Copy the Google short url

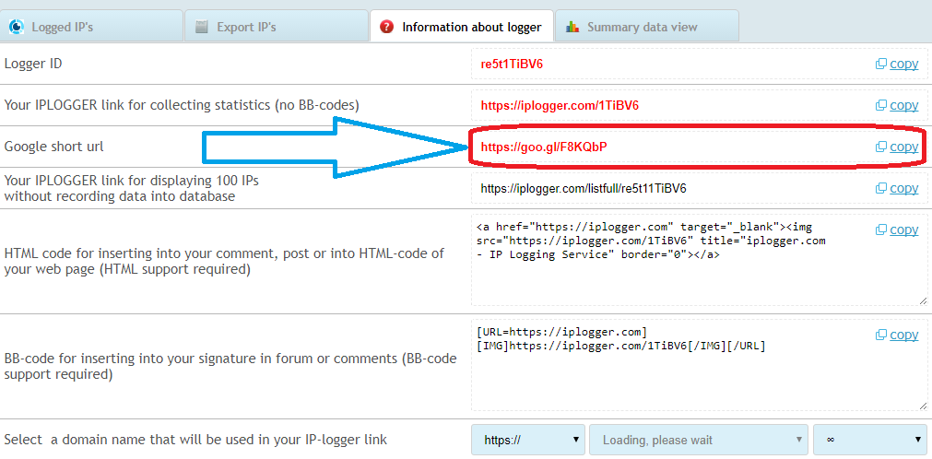click(x=903, y=147)
